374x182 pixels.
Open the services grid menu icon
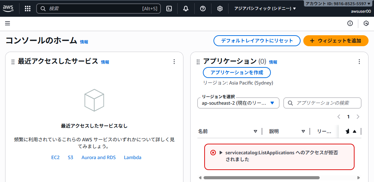[x=28, y=9]
